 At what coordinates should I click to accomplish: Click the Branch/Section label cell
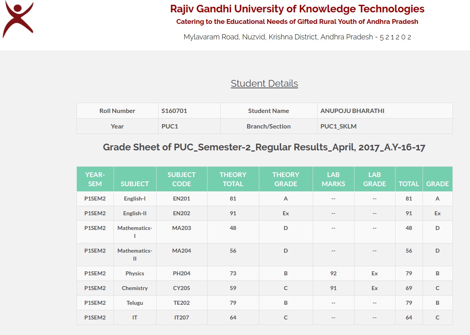(268, 127)
